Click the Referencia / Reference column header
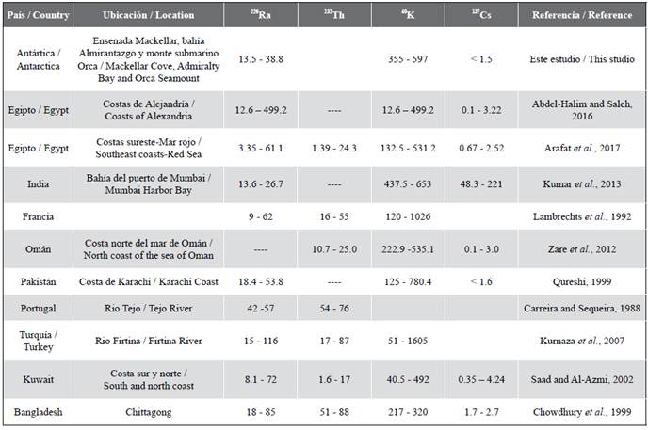The width and height of the screenshot is (648, 430). 581,16
